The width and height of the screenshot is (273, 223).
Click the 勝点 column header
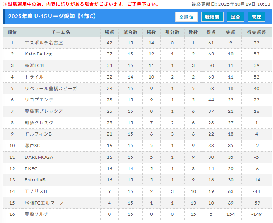tap(109, 32)
